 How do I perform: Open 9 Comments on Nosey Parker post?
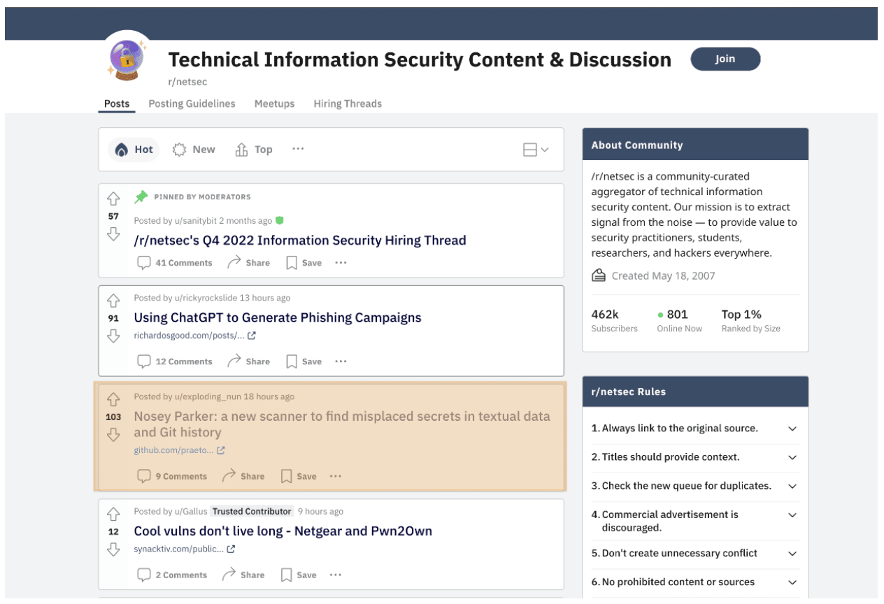pos(172,476)
